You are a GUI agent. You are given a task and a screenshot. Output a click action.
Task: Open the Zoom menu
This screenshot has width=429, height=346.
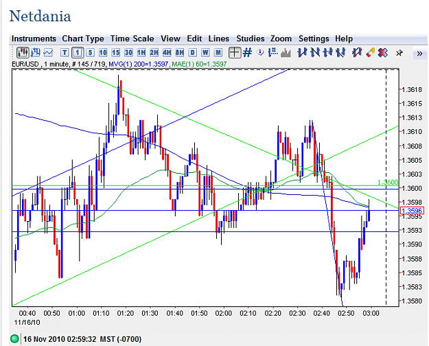point(281,38)
